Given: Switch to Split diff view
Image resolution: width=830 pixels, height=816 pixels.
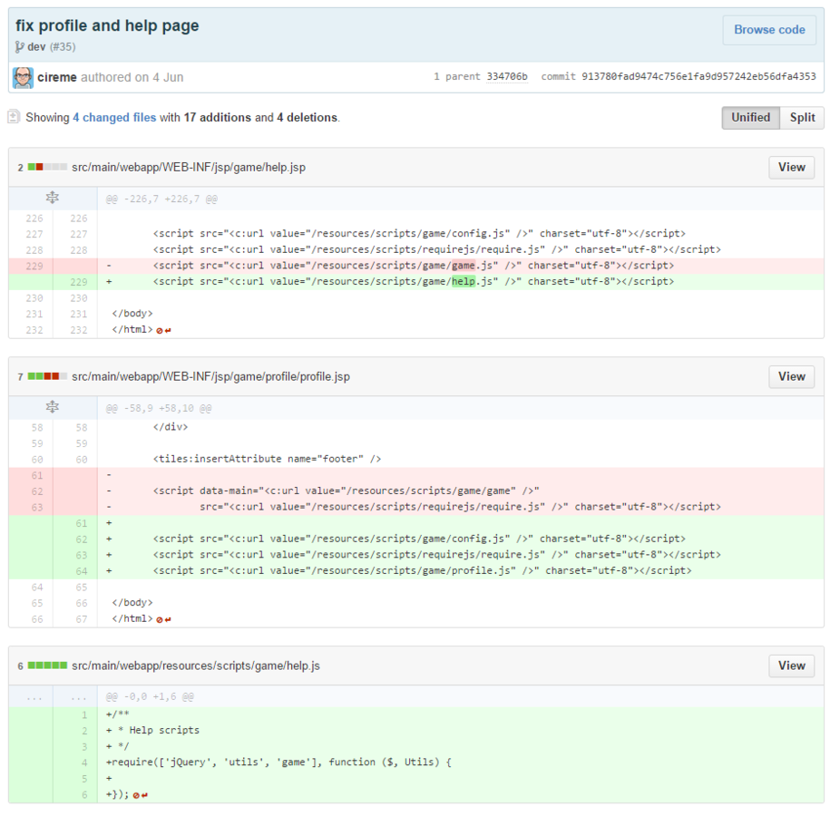Looking at the screenshot, I should tap(802, 118).
